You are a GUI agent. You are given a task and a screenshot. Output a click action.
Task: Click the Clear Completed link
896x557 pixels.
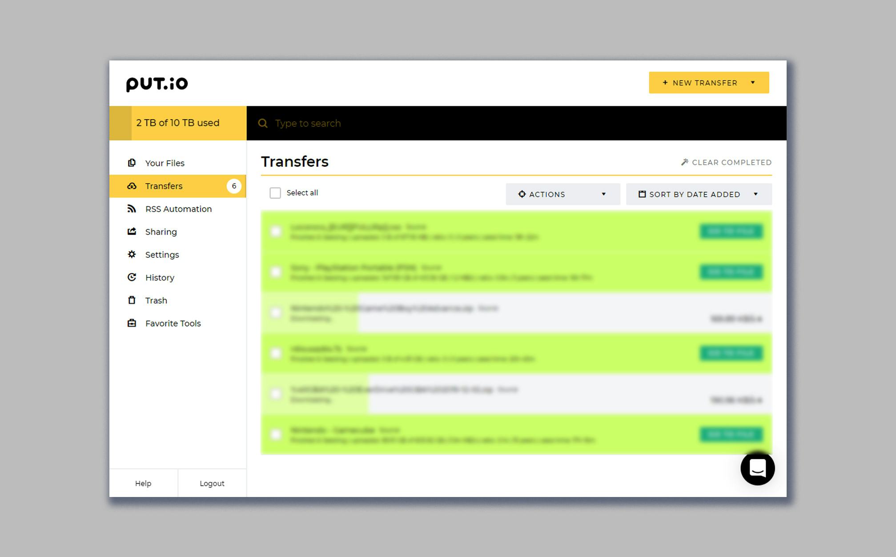click(x=727, y=162)
